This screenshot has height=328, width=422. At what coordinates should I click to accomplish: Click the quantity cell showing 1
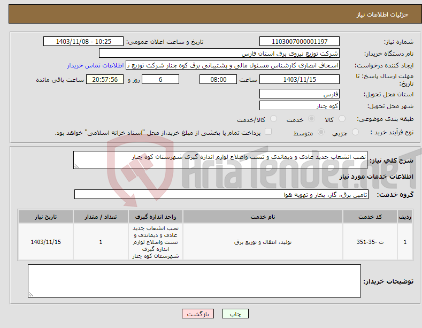tap(101, 242)
